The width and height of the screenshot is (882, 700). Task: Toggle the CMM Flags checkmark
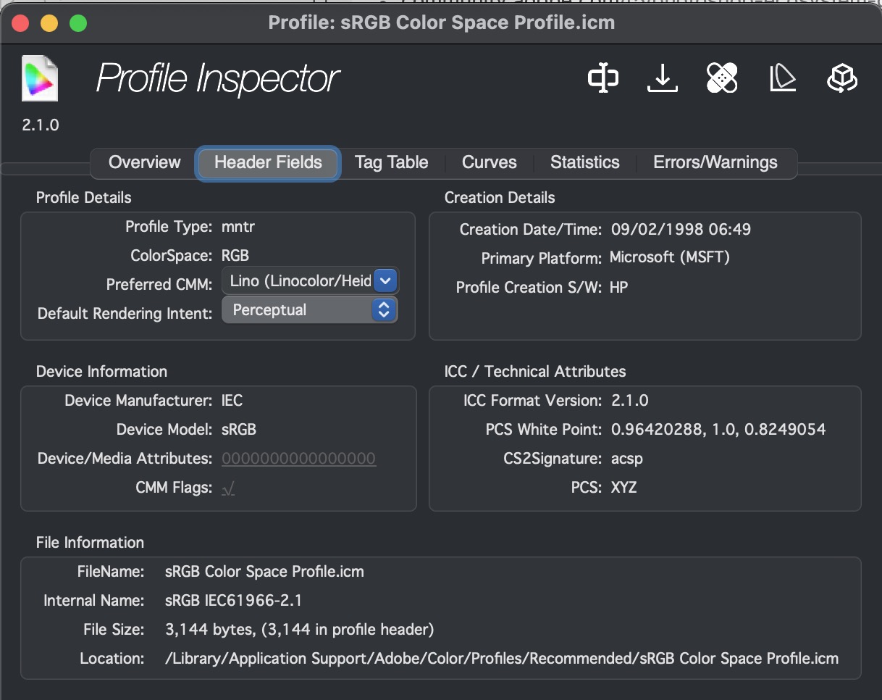tap(227, 487)
